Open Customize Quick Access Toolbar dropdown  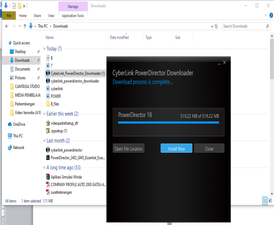(24, 6)
